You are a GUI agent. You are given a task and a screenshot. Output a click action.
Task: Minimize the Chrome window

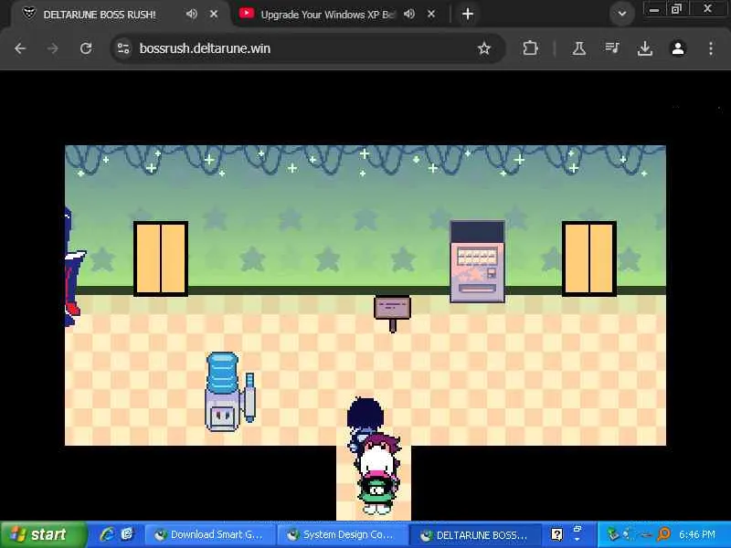(x=654, y=9)
